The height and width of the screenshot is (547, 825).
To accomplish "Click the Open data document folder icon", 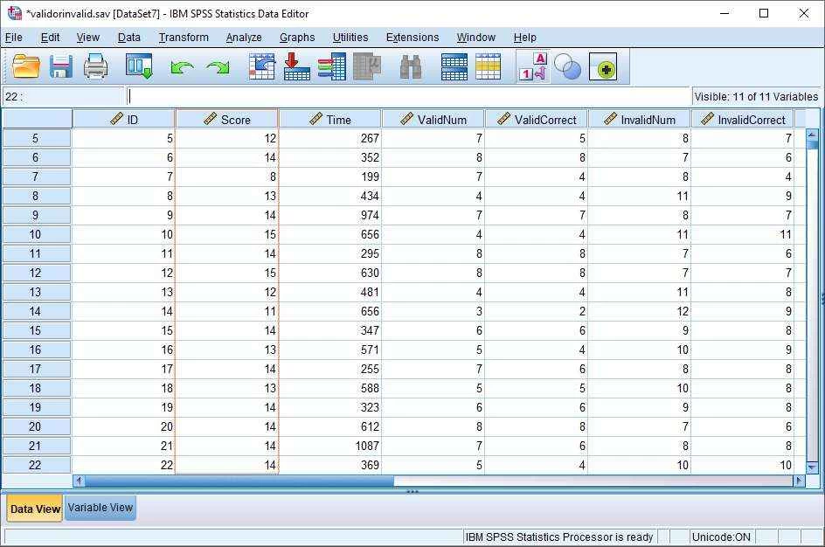I will 26,66.
